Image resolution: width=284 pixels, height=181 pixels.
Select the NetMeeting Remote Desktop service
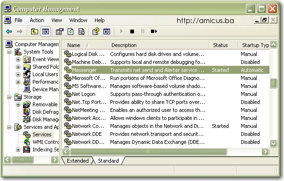[166, 110]
